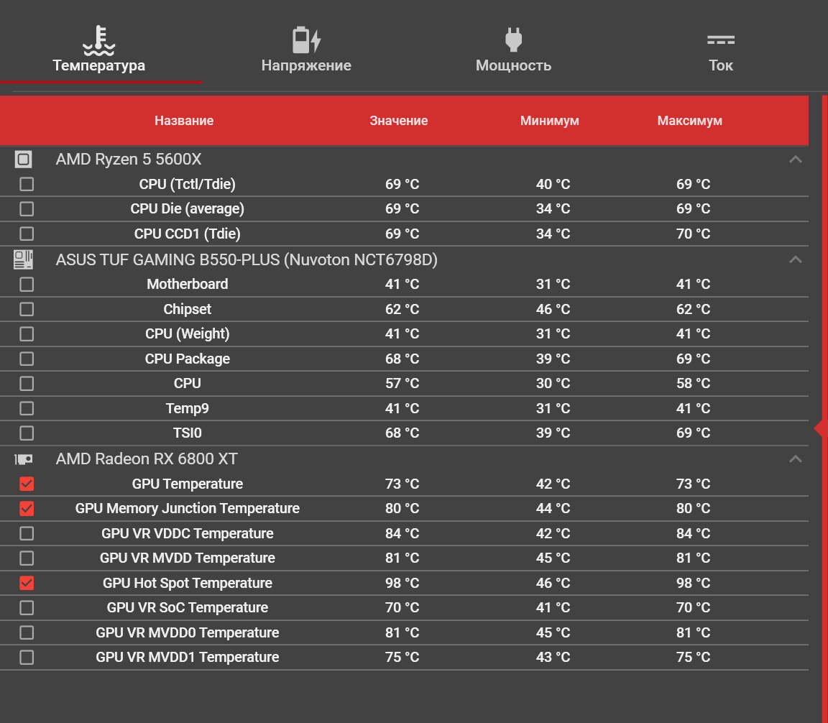Image resolution: width=828 pixels, height=723 pixels.
Task: Select the ASUS TUF GAMING B550-PLUS (Nuvoton NCT6798D) title
Action: [x=247, y=259]
